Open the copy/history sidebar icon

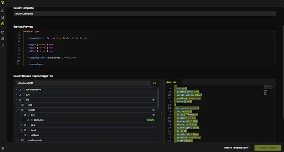coord(3,39)
